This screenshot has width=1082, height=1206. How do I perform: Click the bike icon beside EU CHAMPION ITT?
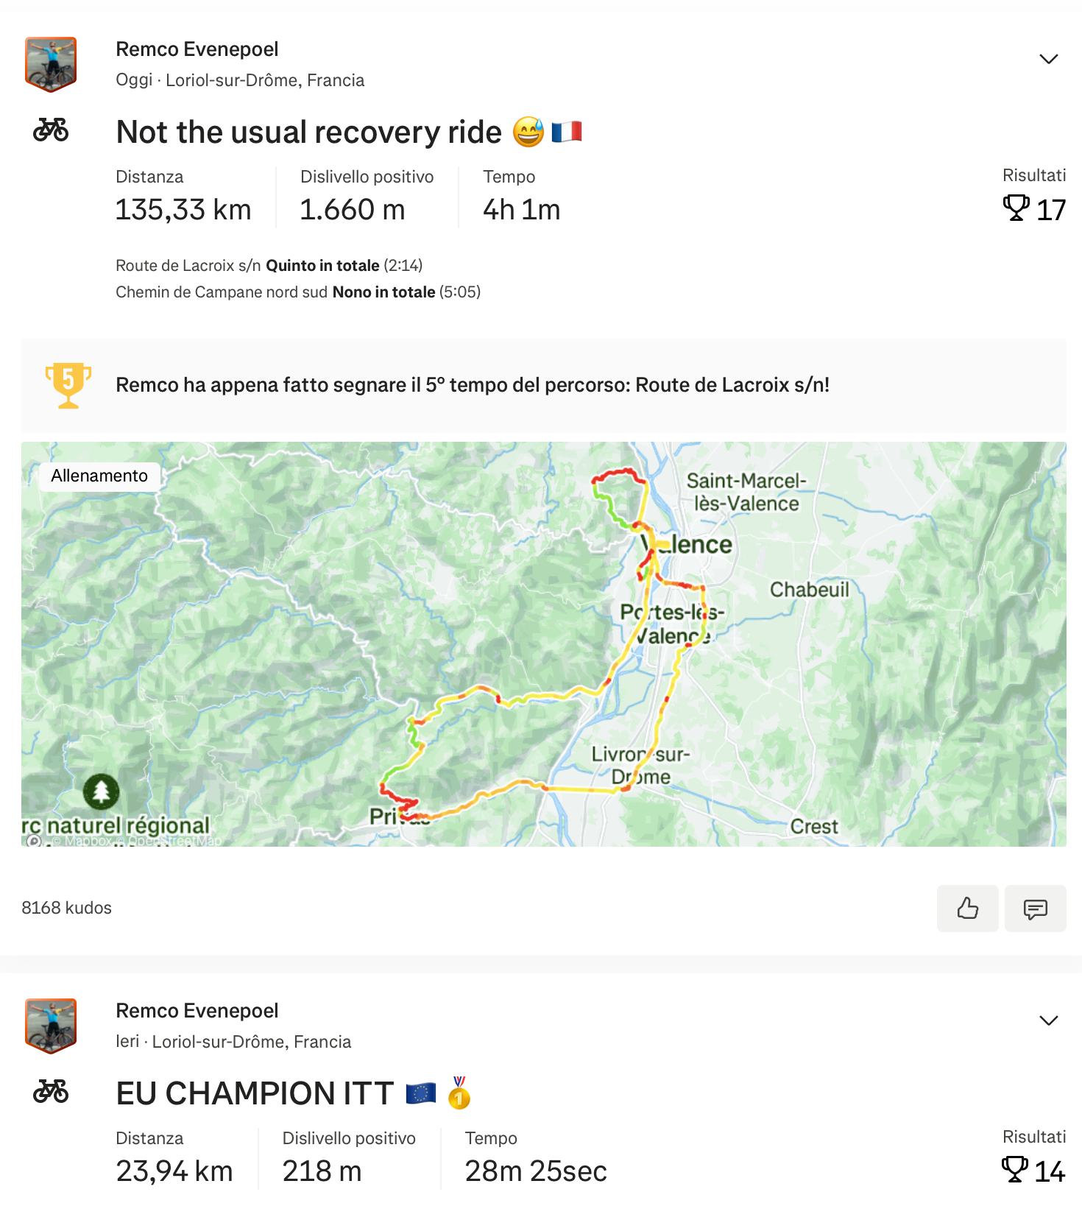(51, 1091)
